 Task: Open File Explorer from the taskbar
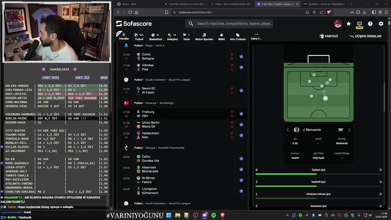coord(177,215)
